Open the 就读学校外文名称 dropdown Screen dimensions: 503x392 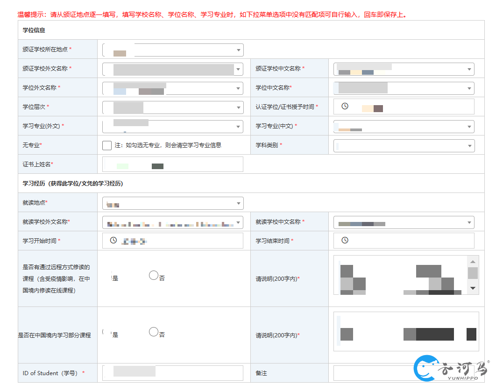pyautogui.click(x=173, y=222)
